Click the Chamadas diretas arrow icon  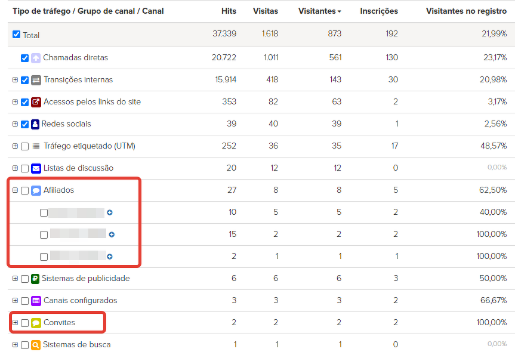(x=36, y=58)
